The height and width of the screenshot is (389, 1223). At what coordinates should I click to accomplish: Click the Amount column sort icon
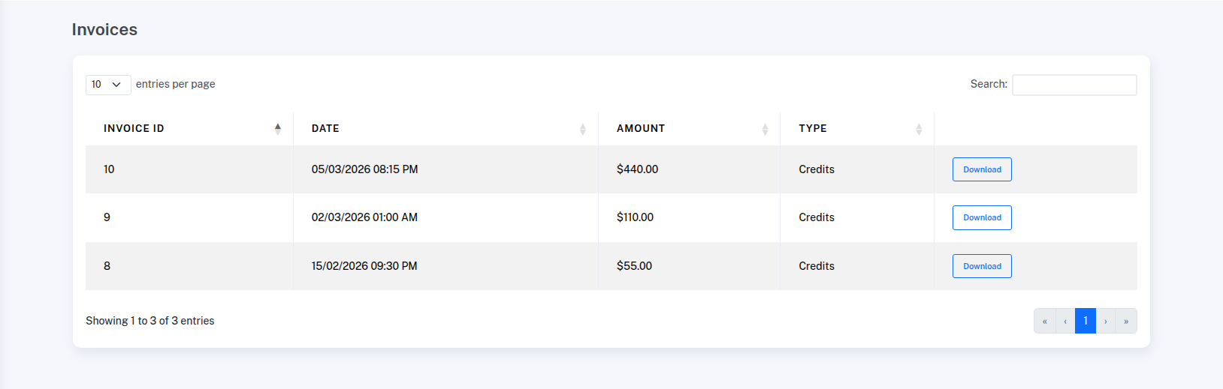(x=765, y=129)
